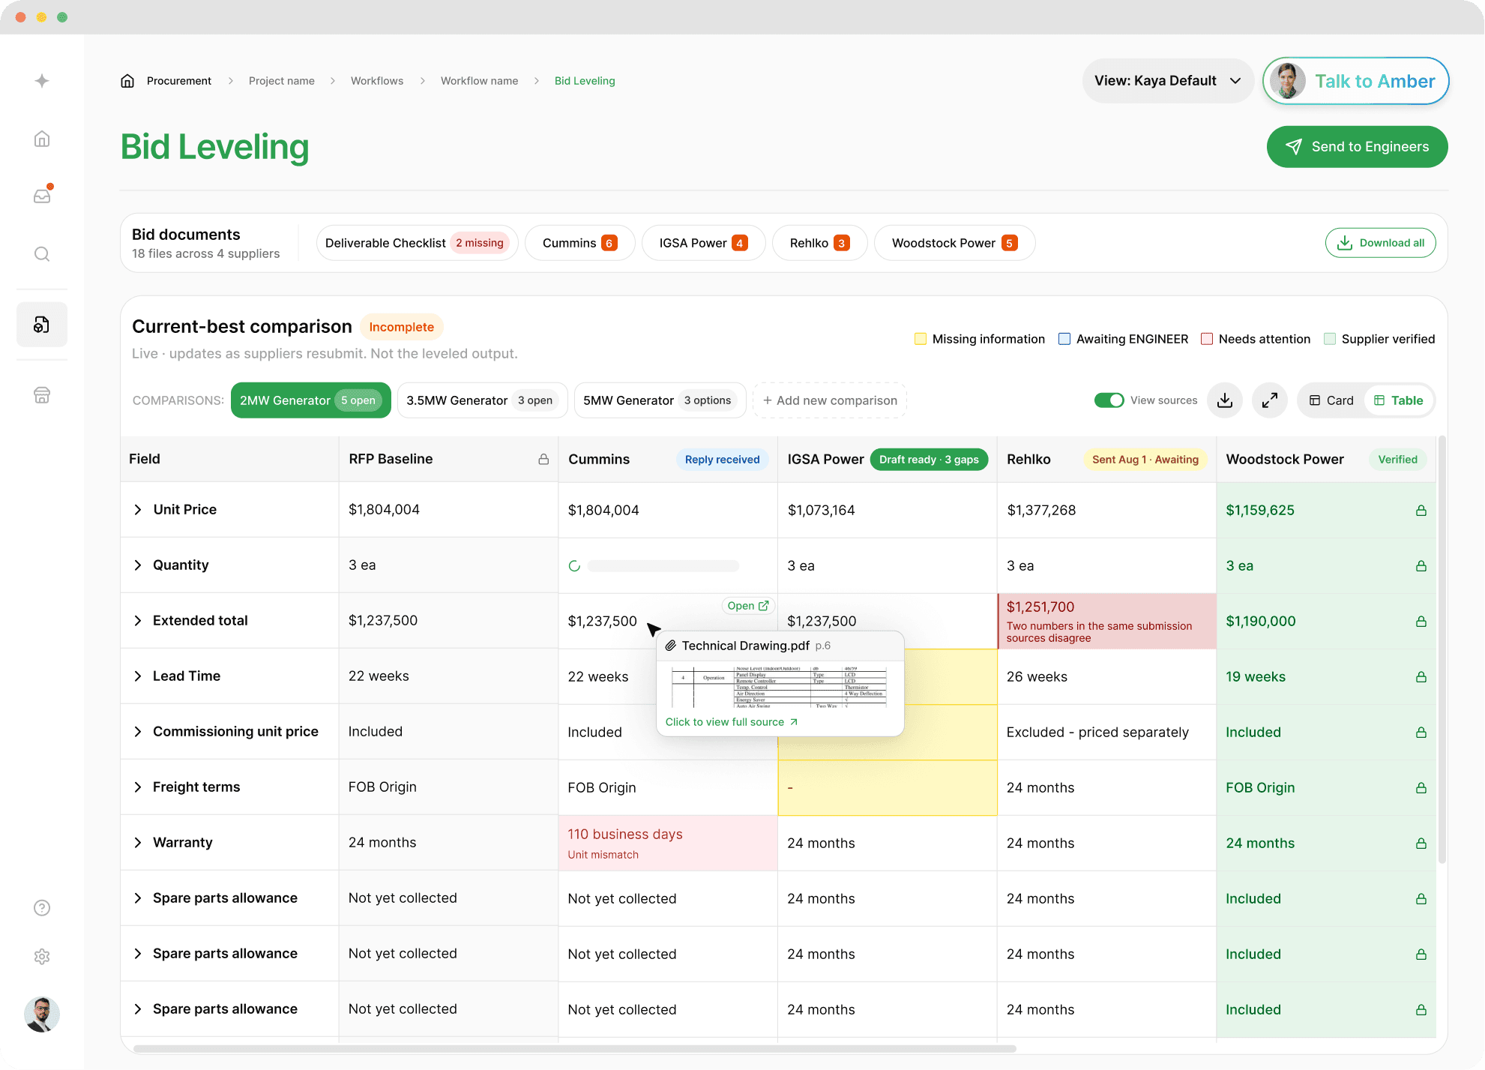Open the View: Kaya Default dropdown

pyautogui.click(x=1167, y=81)
